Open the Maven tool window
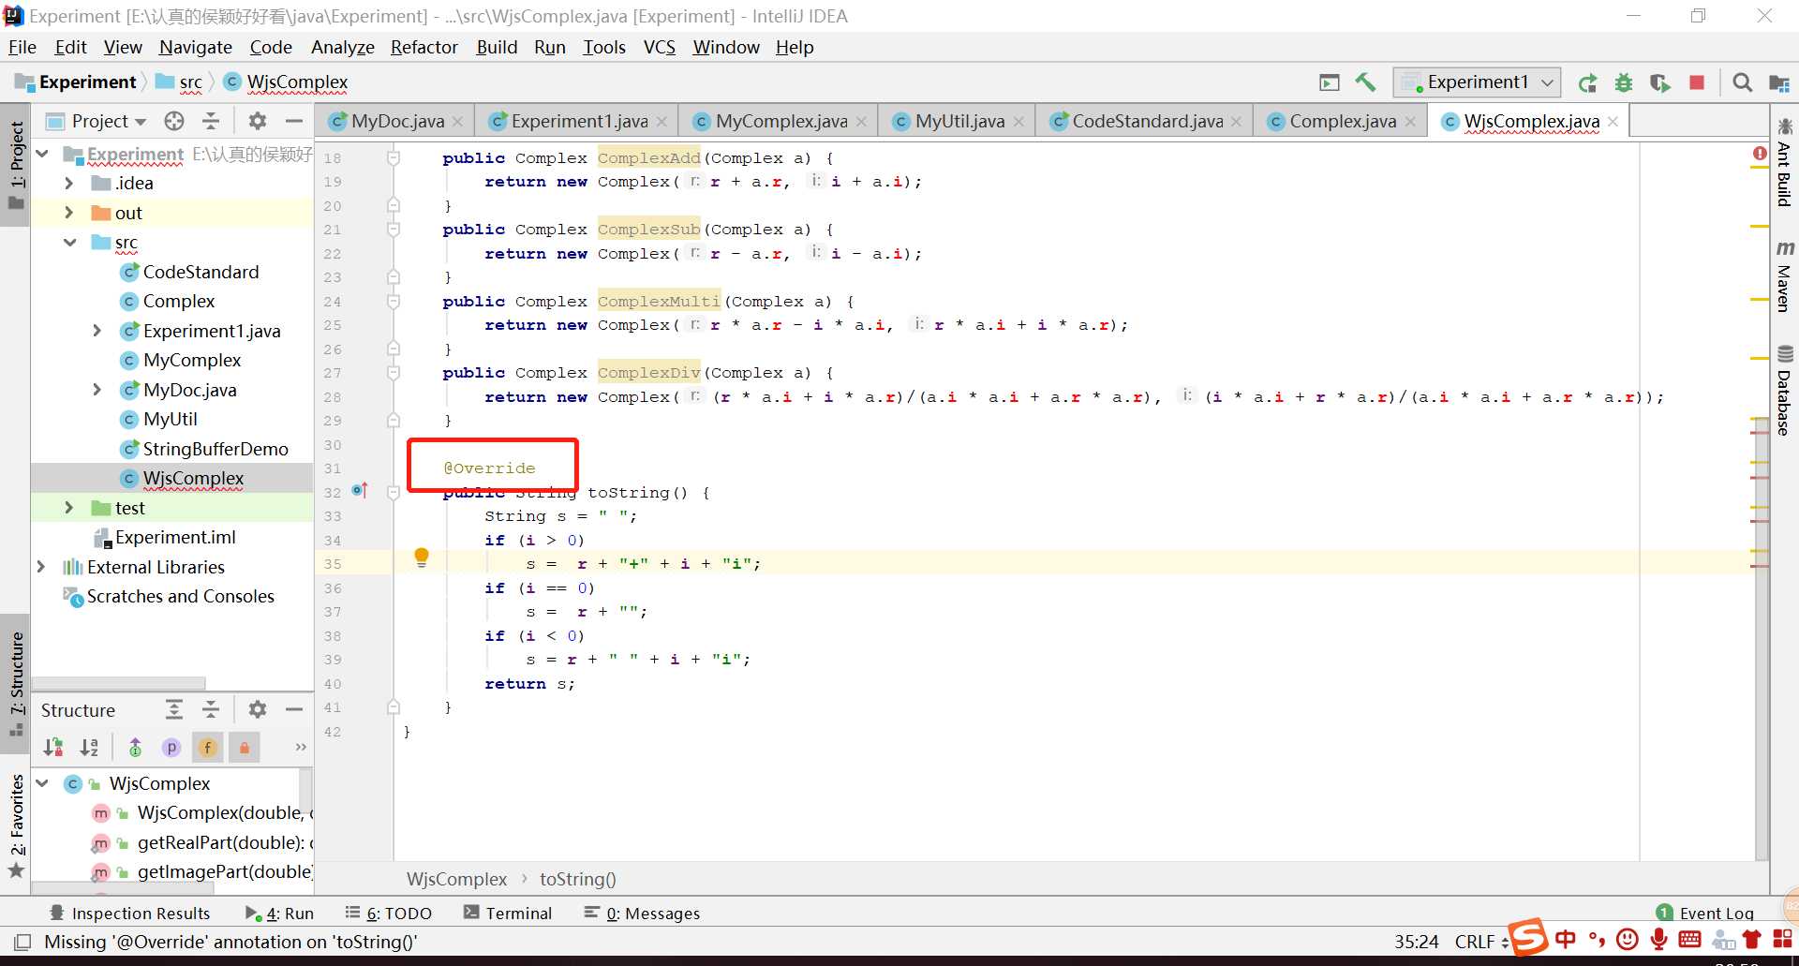Viewport: 1799px width, 966px height. coord(1784,276)
